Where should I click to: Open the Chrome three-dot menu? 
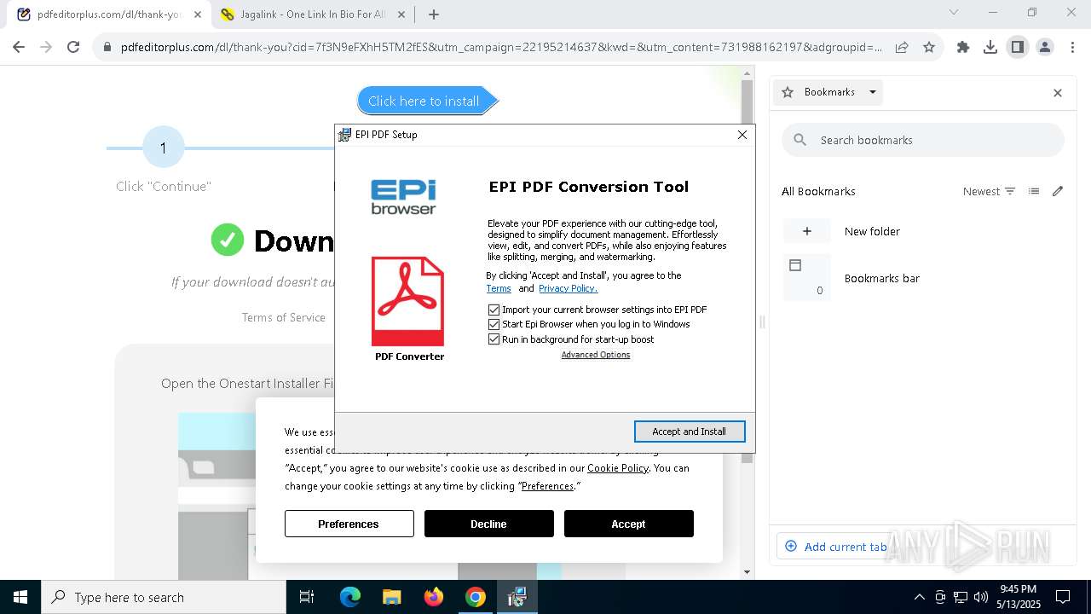coord(1072,47)
